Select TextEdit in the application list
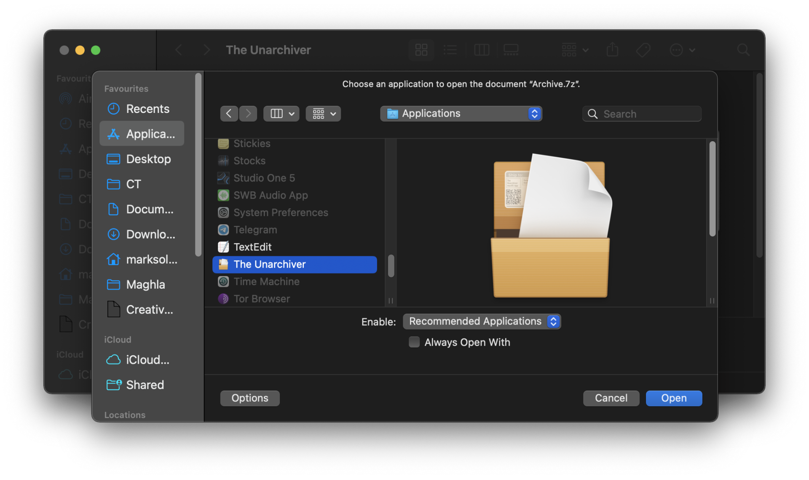Image resolution: width=809 pixels, height=480 pixels. point(295,247)
